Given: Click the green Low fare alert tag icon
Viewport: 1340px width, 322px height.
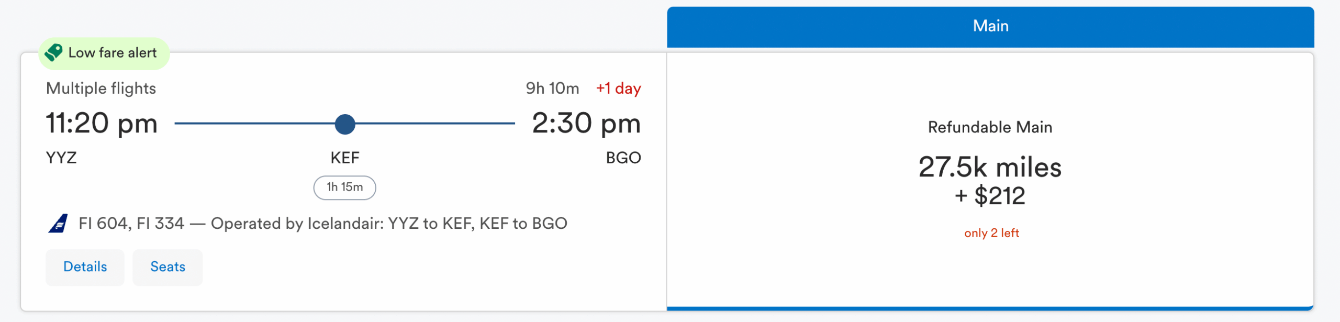Looking at the screenshot, I should (54, 53).
